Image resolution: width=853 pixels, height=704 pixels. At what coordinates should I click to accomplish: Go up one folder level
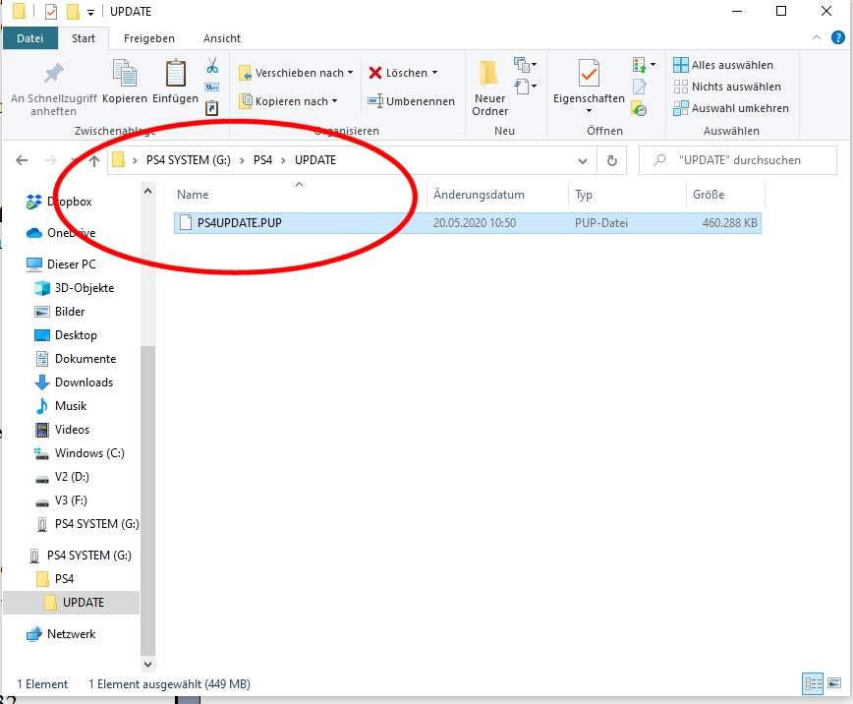pyautogui.click(x=94, y=160)
